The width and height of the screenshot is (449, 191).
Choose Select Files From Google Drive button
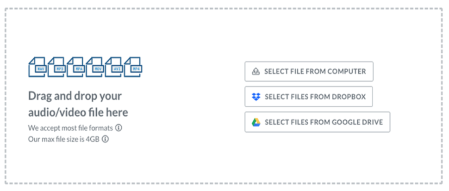(317, 122)
